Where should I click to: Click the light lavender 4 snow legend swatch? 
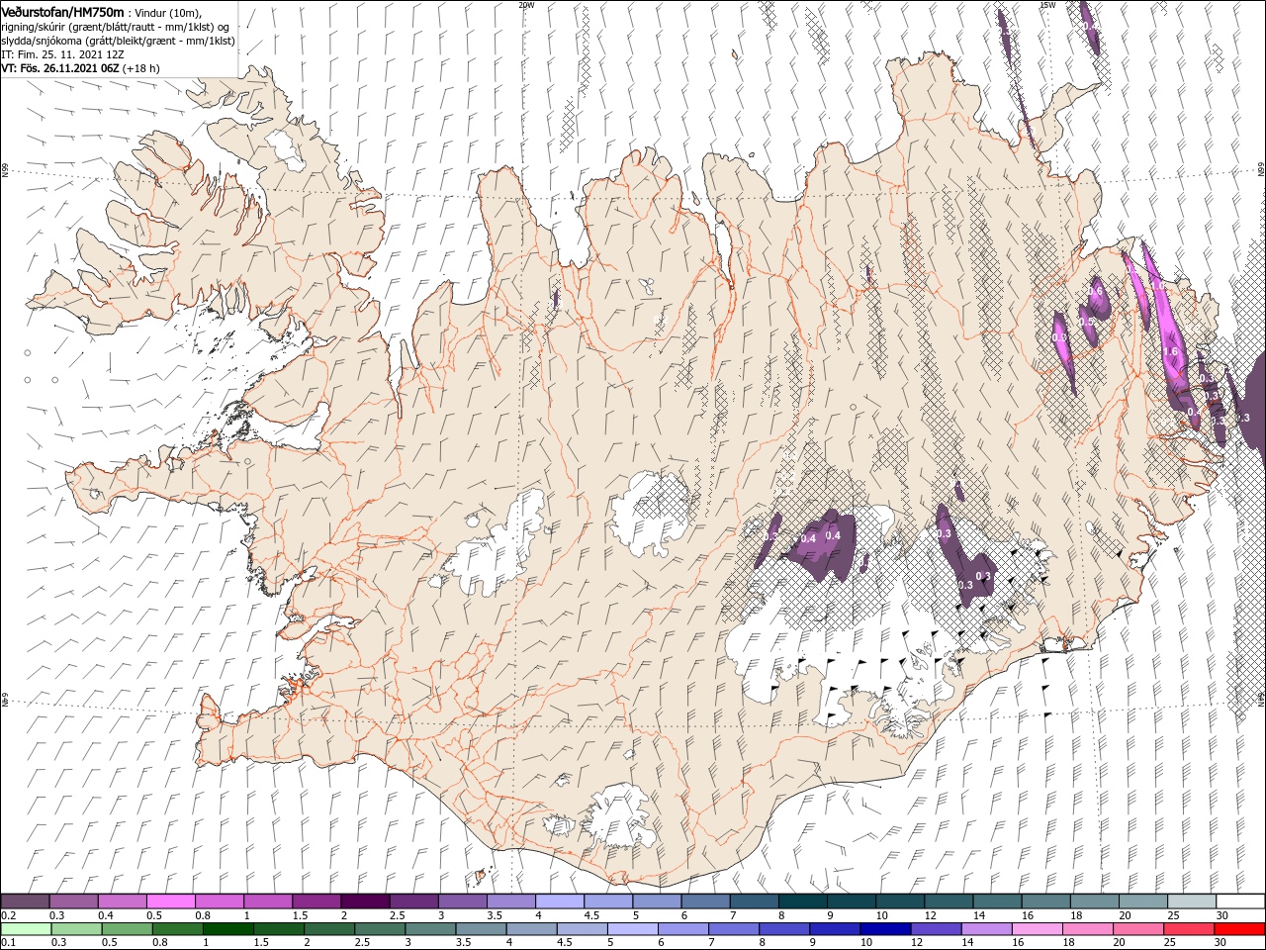(559, 902)
